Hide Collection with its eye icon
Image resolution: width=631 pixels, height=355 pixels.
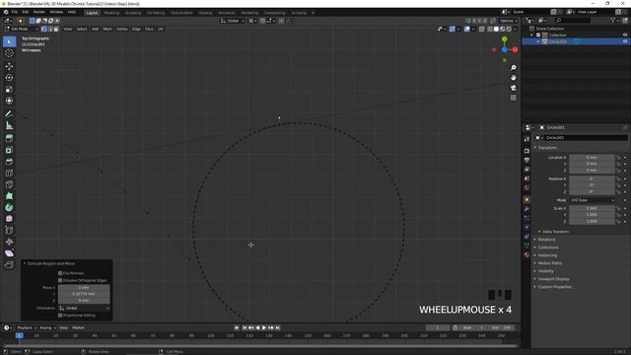click(x=625, y=35)
